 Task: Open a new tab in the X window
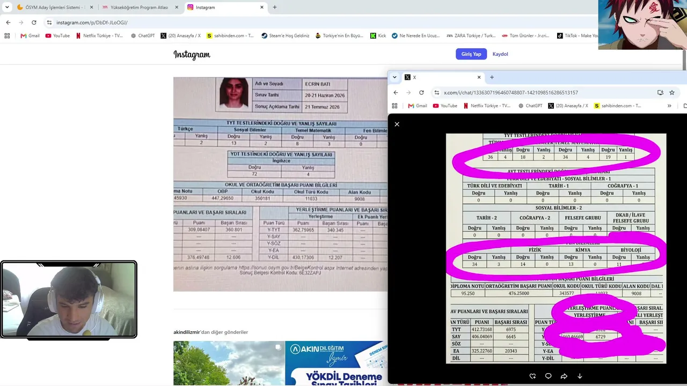(492, 77)
